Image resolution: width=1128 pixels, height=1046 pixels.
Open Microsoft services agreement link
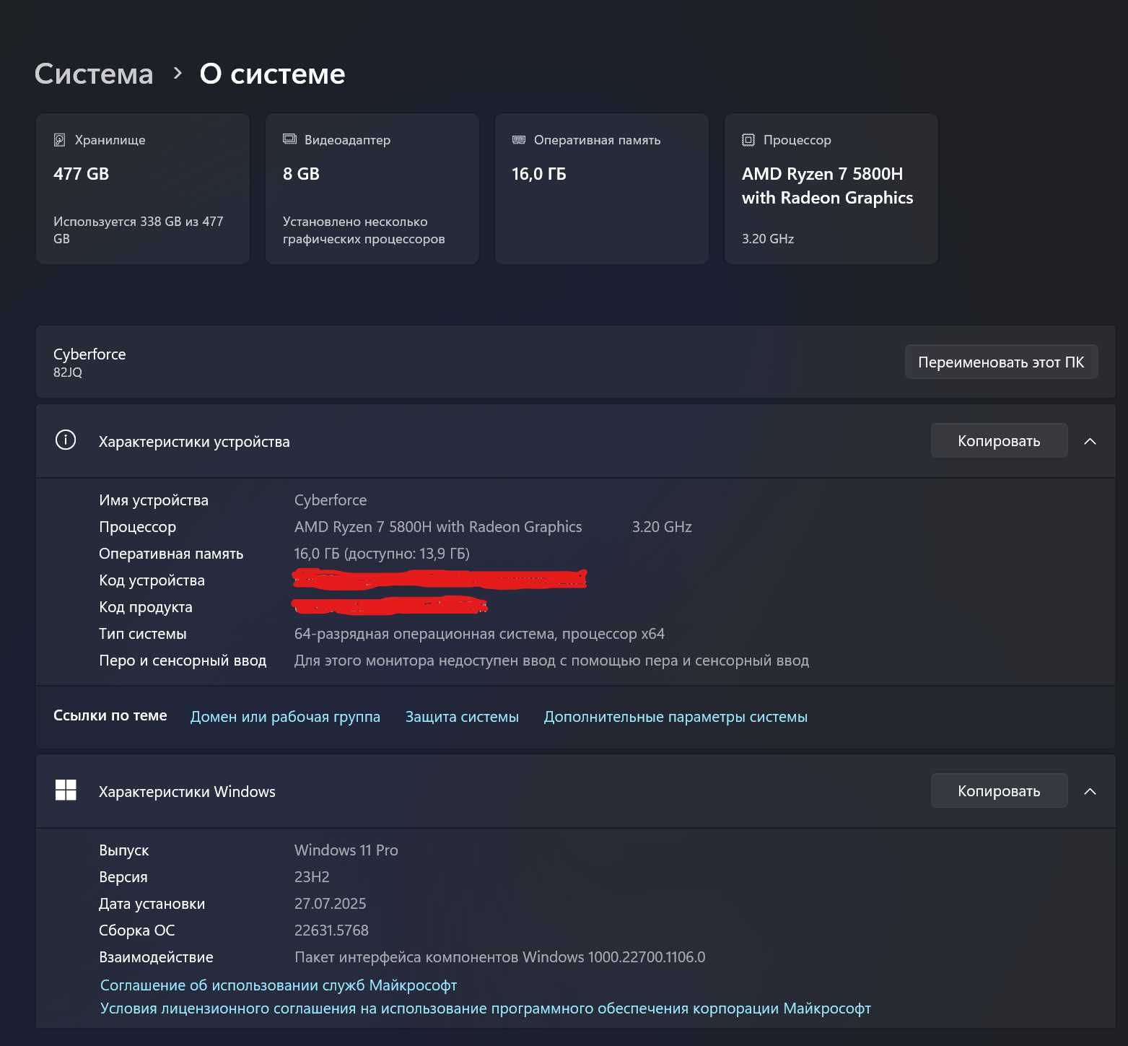(x=279, y=985)
